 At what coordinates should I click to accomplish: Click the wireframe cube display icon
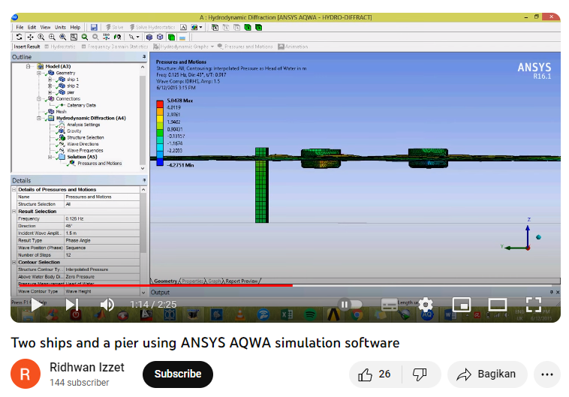tap(160, 37)
